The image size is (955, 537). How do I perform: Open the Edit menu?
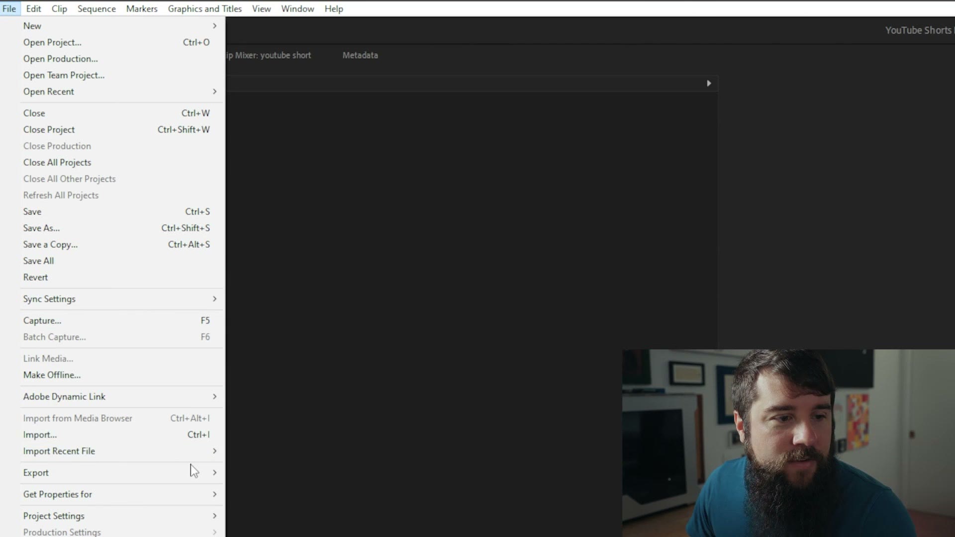(x=33, y=8)
